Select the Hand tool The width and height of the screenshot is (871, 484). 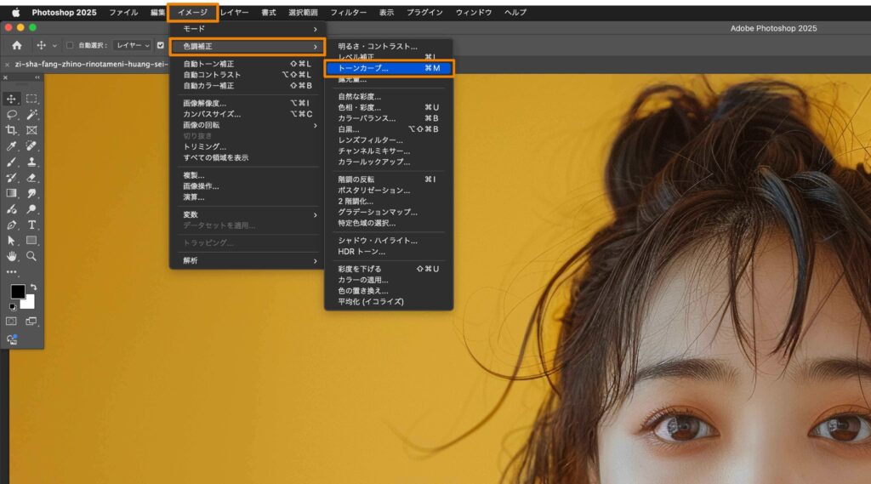pyautogui.click(x=12, y=256)
